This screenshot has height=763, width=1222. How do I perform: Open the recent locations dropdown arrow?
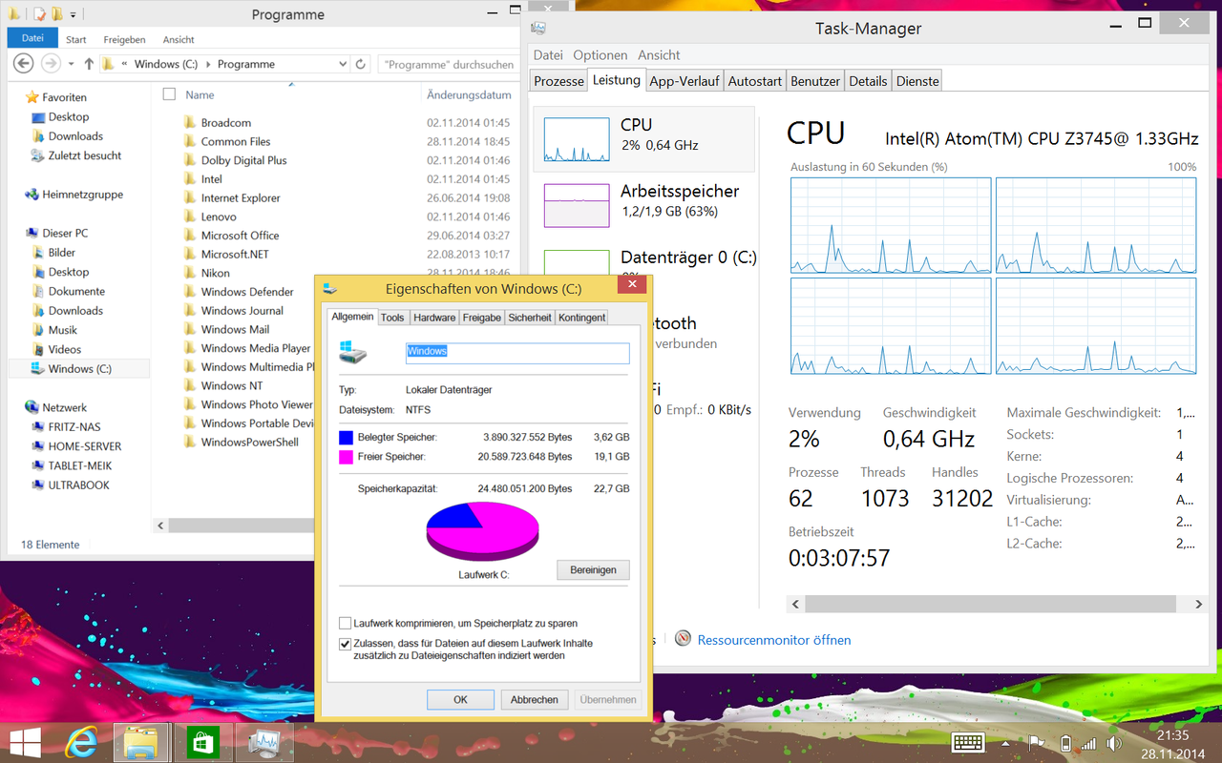(71, 64)
